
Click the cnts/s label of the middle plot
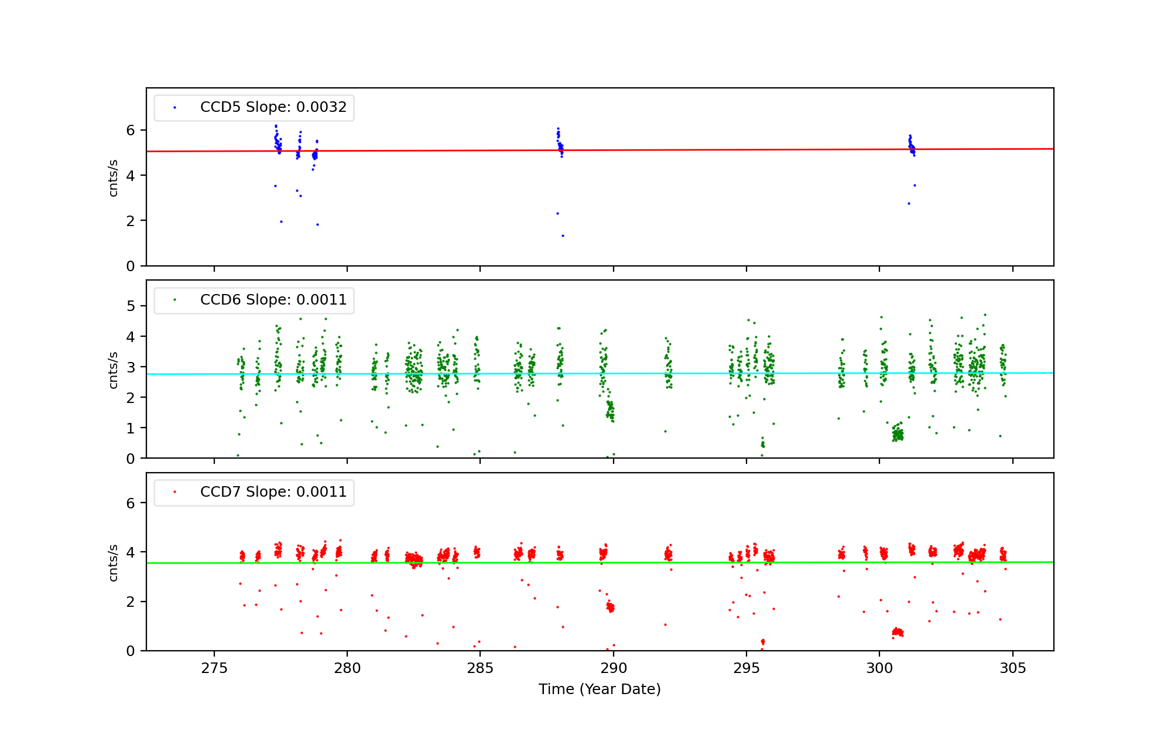point(113,370)
